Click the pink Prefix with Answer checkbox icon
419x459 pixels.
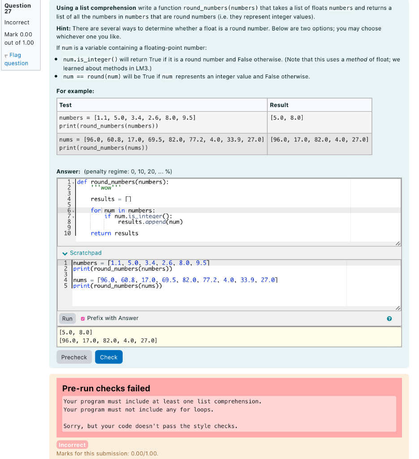point(83,318)
